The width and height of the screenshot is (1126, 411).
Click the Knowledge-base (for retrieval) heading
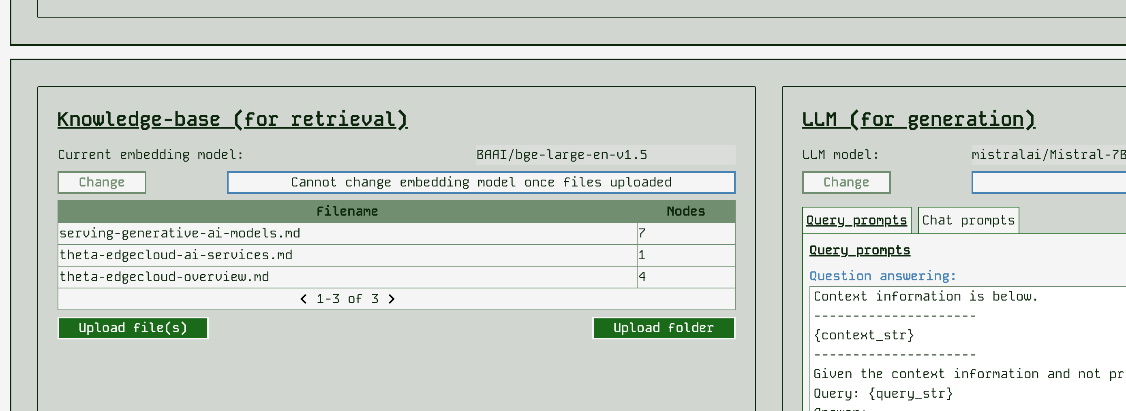232,120
